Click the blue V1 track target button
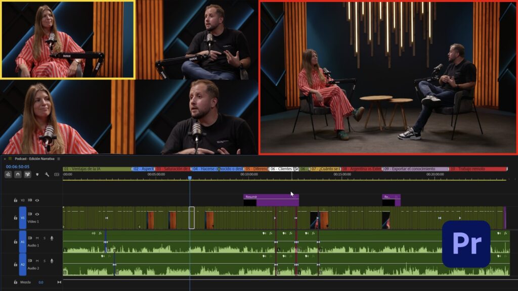The height and width of the screenshot is (291, 518). [23, 218]
